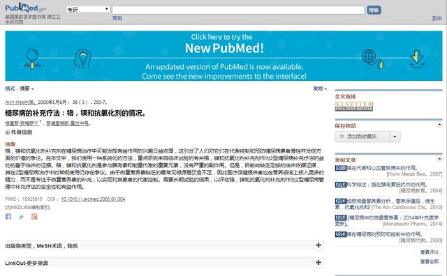Open the 格式: 摘要 format dropdown
Image resolution: width=447 pixels, height=276 pixels.
click(x=20, y=89)
